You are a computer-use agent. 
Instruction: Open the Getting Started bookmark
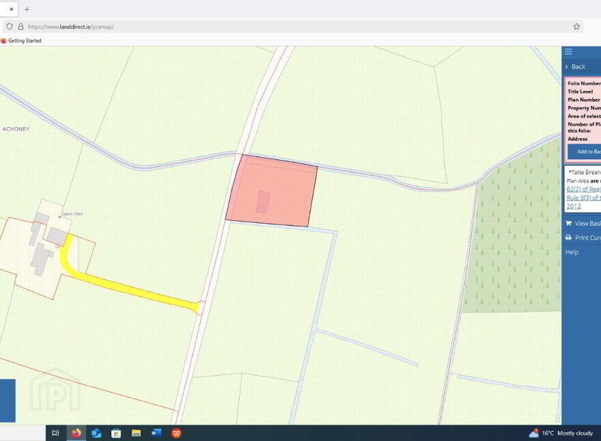[21, 41]
